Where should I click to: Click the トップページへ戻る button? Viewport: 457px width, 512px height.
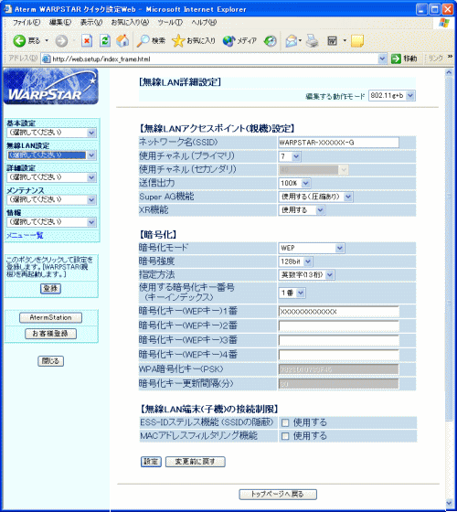coord(278,494)
